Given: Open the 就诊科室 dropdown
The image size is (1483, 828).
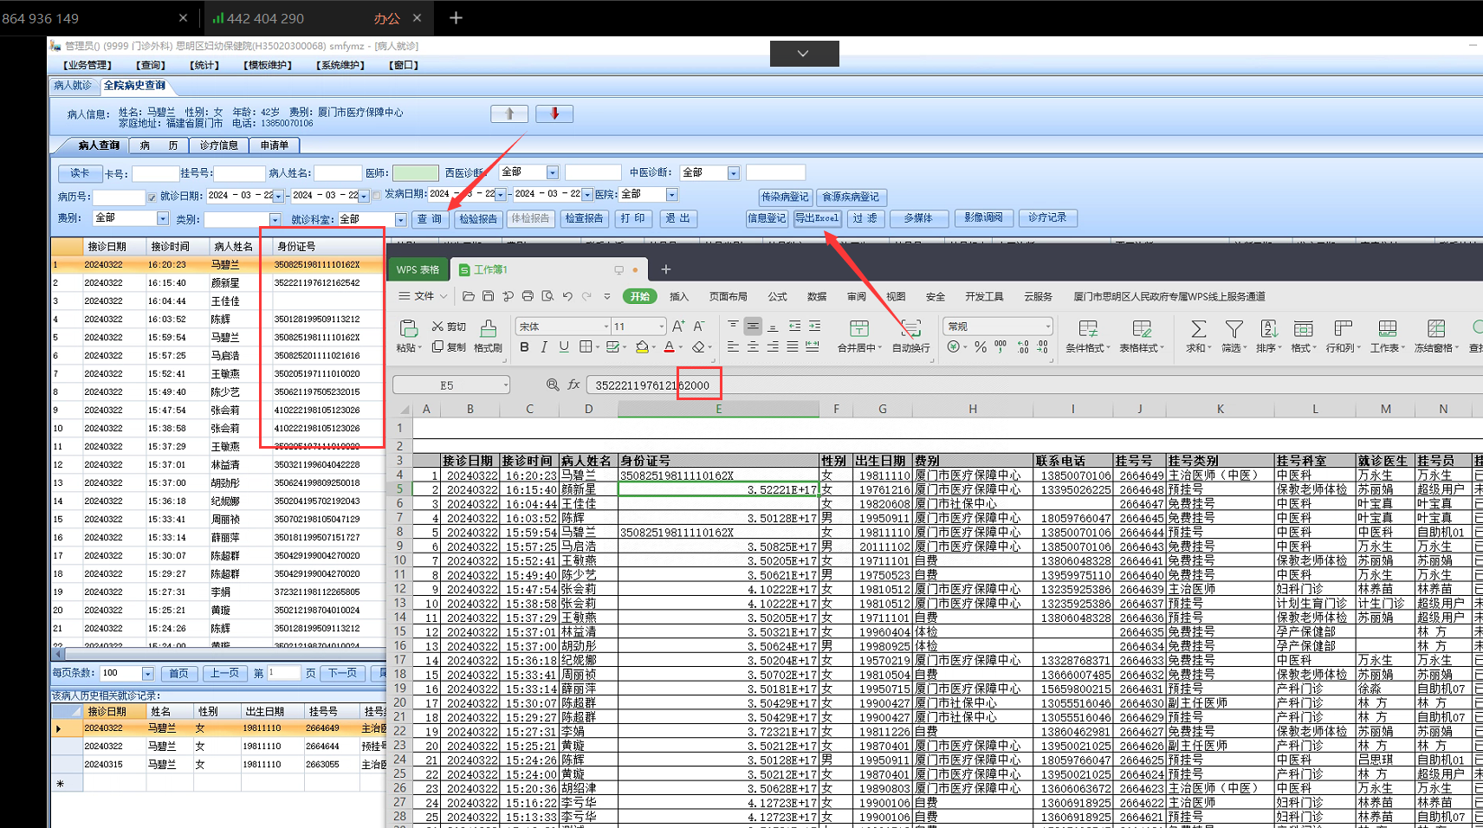Looking at the screenshot, I should 400,220.
